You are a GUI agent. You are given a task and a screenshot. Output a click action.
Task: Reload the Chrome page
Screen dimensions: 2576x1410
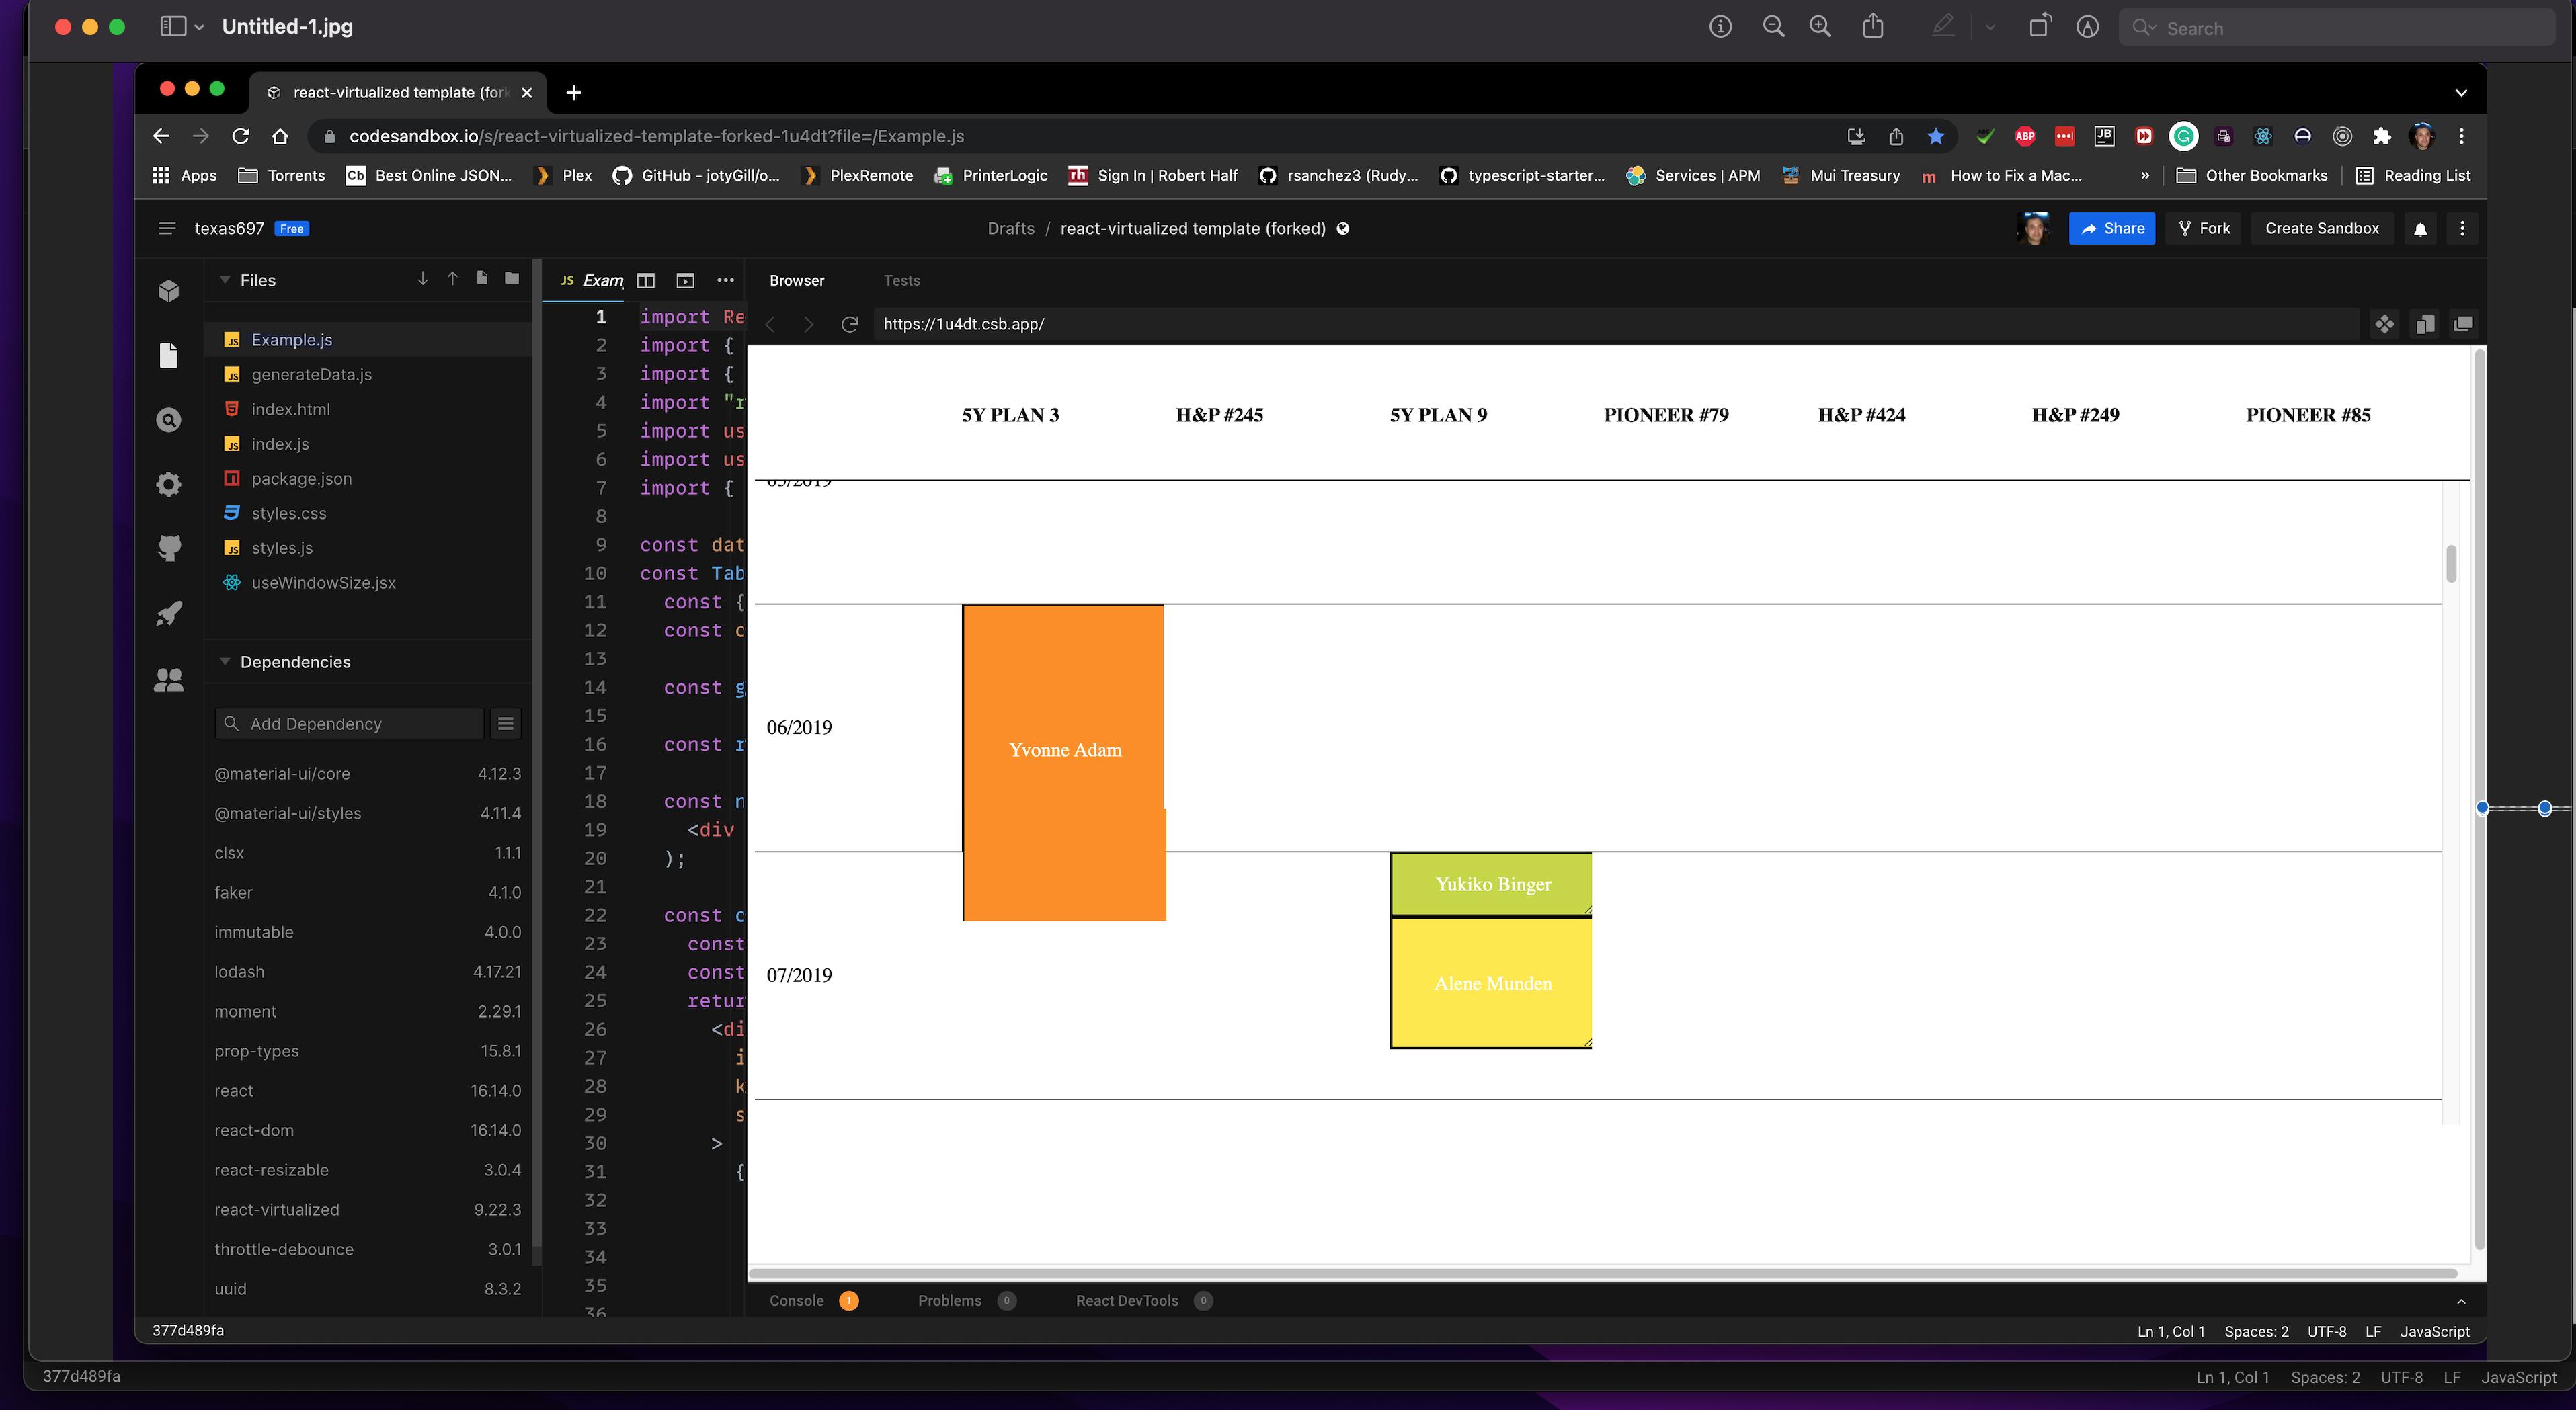click(x=240, y=136)
